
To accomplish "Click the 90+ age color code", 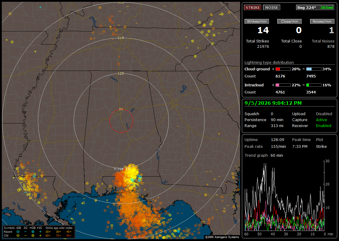I will 69,236.
